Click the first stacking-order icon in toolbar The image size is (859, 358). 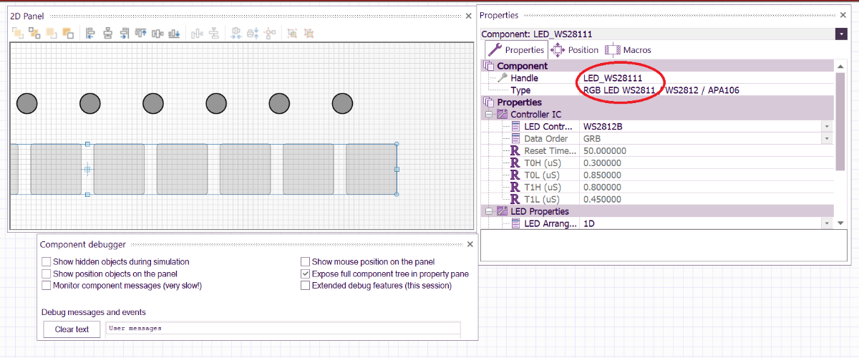tap(17, 33)
